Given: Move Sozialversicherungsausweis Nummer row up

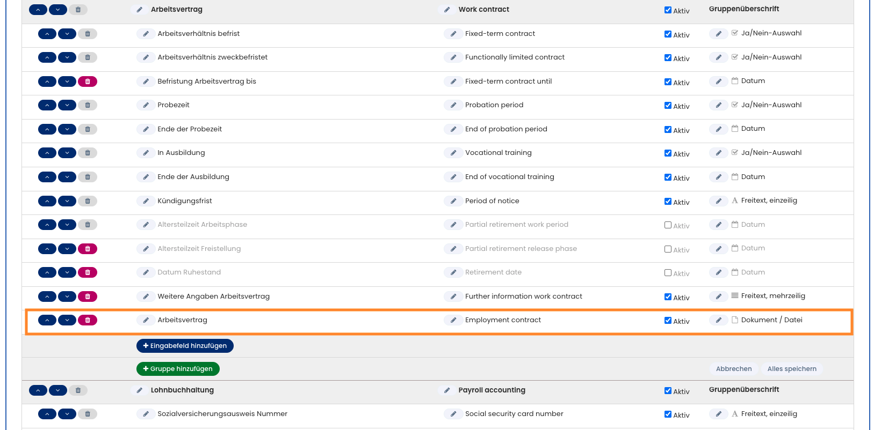Looking at the screenshot, I should 47,414.
